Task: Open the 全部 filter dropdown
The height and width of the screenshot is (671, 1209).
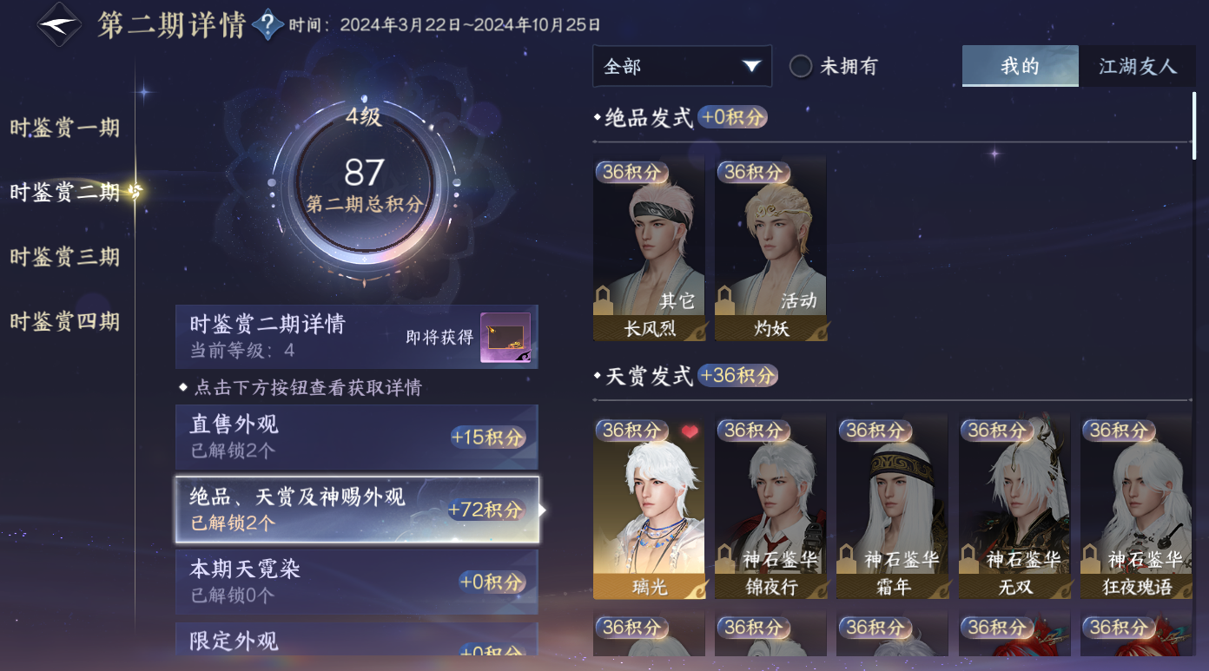Action: point(682,66)
